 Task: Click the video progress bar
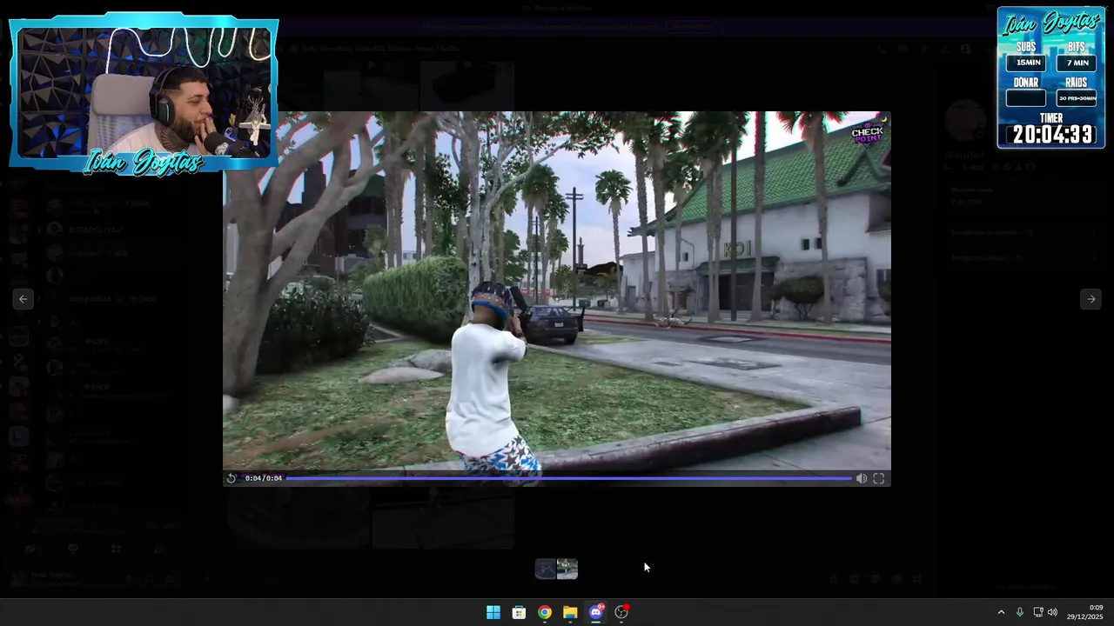[568, 478]
